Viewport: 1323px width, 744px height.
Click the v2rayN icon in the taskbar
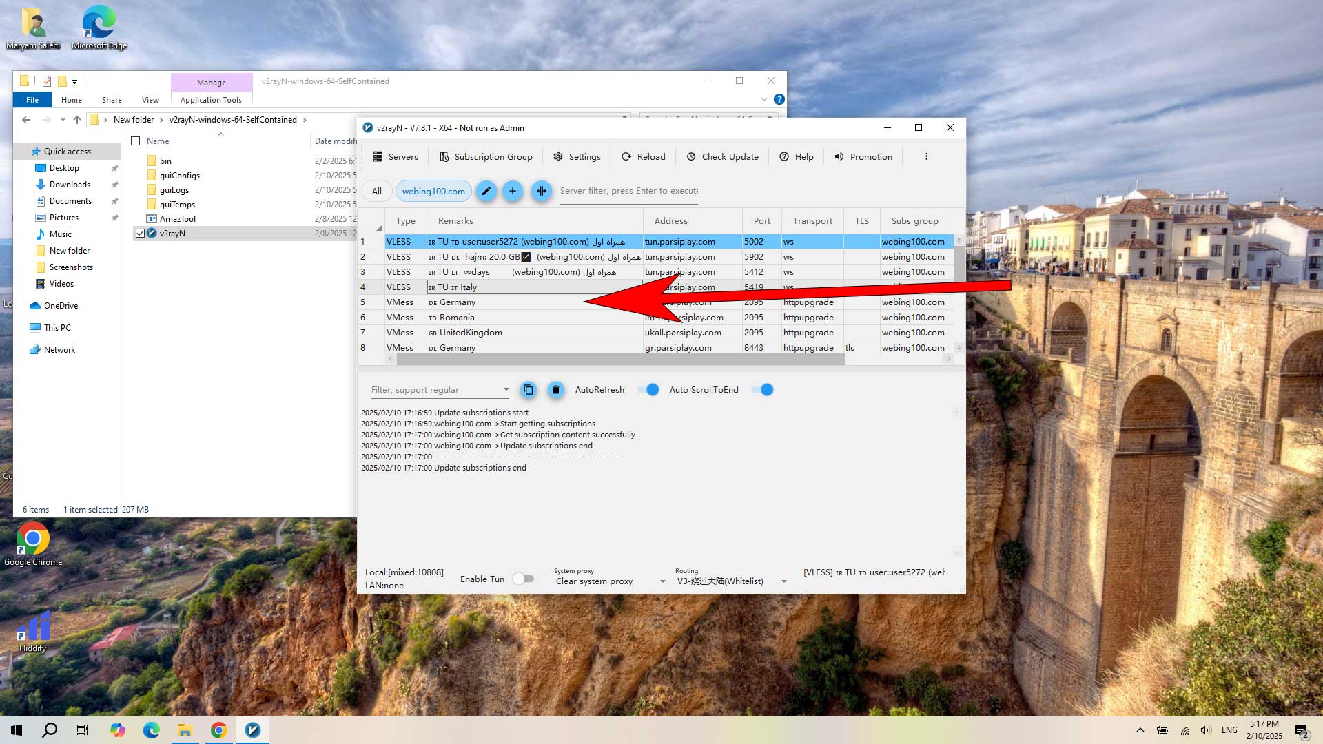coord(253,730)
